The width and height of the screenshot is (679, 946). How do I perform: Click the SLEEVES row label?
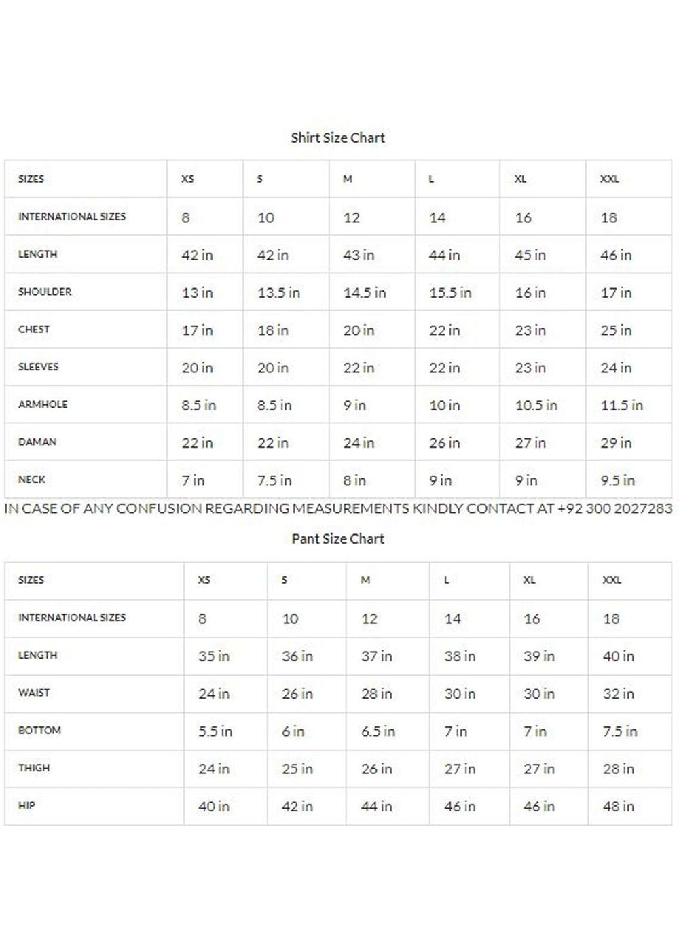pyautogui.click(x=39, y=367)
